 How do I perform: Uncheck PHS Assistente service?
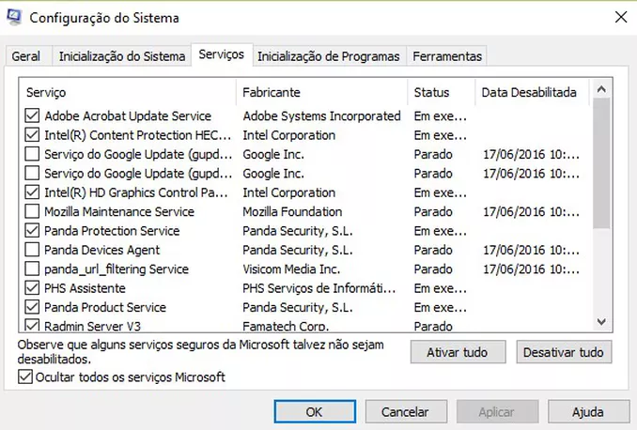point(32,288)
